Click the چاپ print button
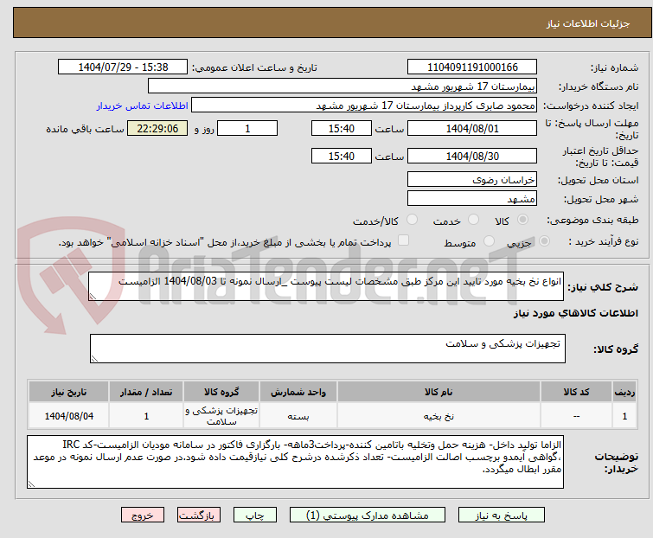 (x=254, y=516)
